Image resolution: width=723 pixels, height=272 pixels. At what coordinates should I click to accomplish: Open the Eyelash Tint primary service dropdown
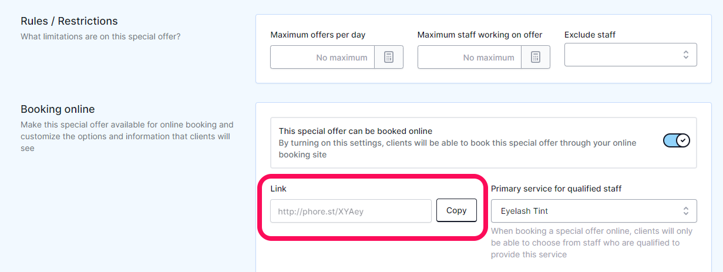pyautogui.click(x=594, y=211)
